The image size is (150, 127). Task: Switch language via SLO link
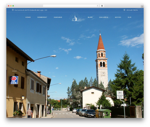click(129, 17)
